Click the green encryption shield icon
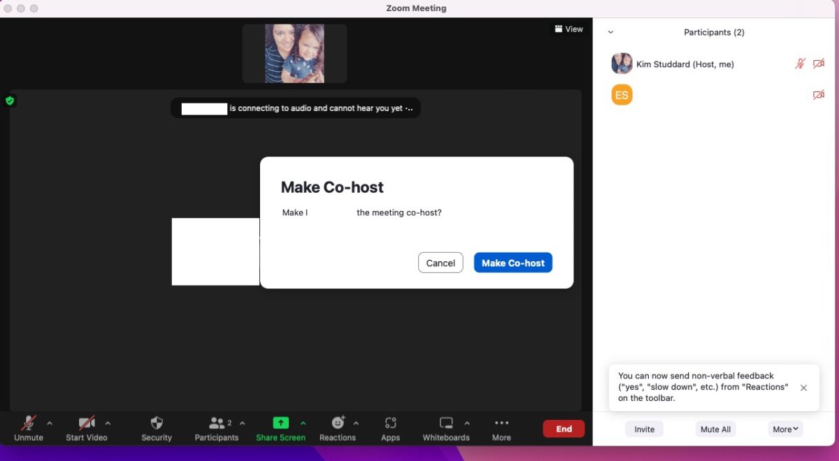The width and height of the screenshot is (839, 461). [x=10, y=101]
